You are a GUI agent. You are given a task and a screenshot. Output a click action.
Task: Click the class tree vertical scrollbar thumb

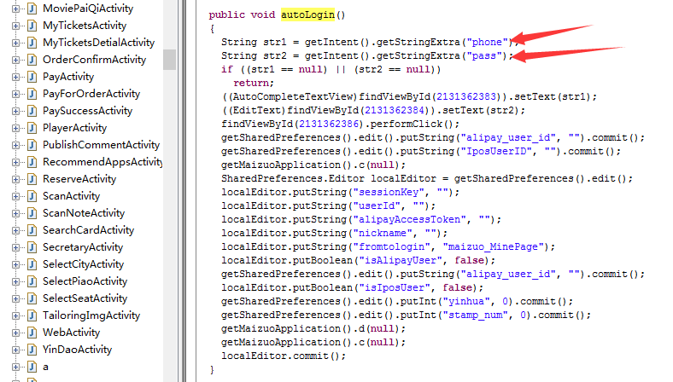click(x=170, y=60)
